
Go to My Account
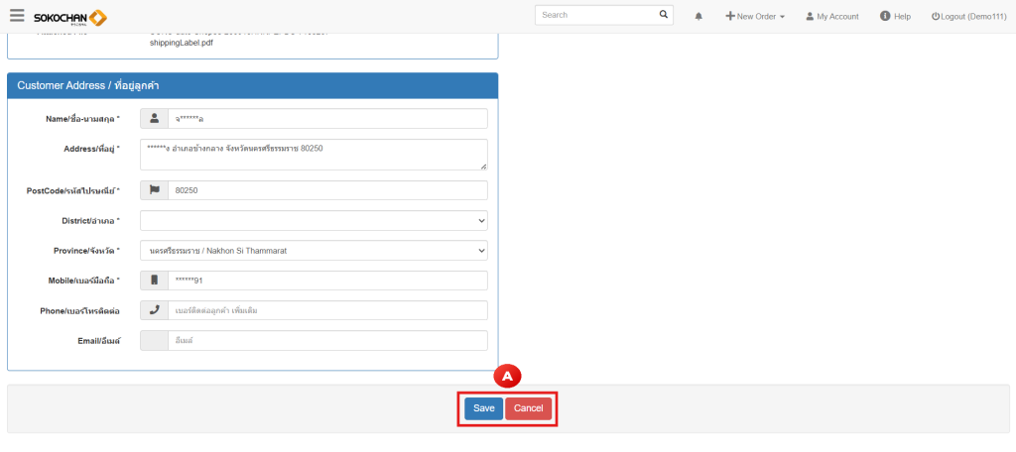point(830,17)
